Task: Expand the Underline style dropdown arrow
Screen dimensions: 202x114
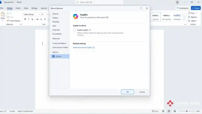Action: click(x=35, y=19)
